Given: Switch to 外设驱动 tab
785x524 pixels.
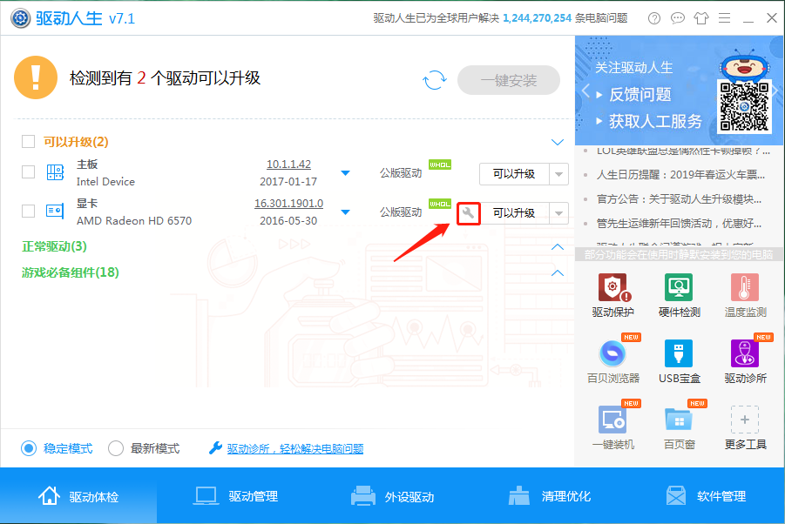Looking at the screenshot, I should pos(392,496).
